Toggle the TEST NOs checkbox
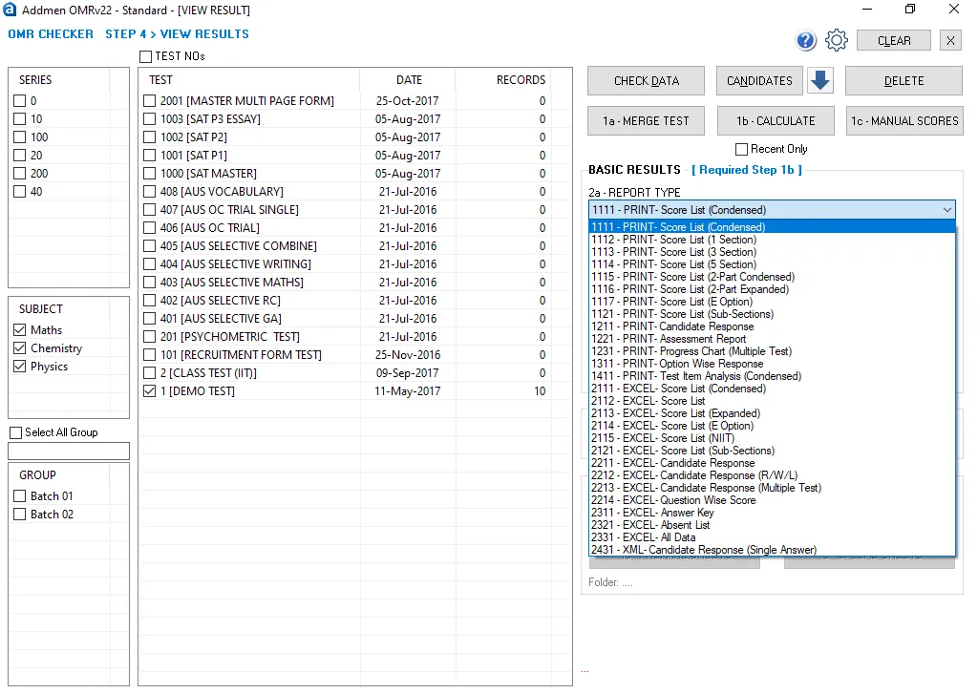The height and width of the screenshot is (694, 978). tap(145, 56)
